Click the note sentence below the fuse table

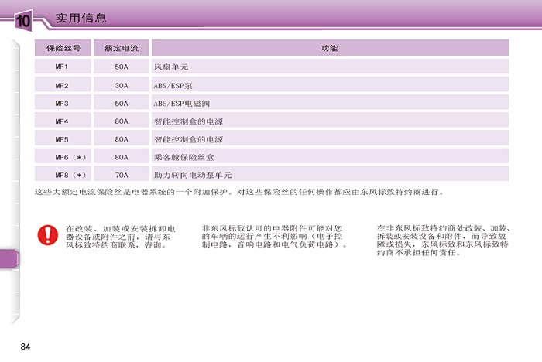pyautogui.click(x=241, y=191)
